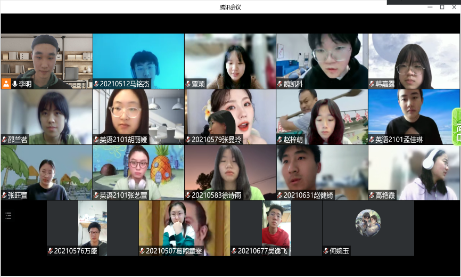Click the green side button at right edge
This screenshot has width=461, height=277.
pos(457,127)
